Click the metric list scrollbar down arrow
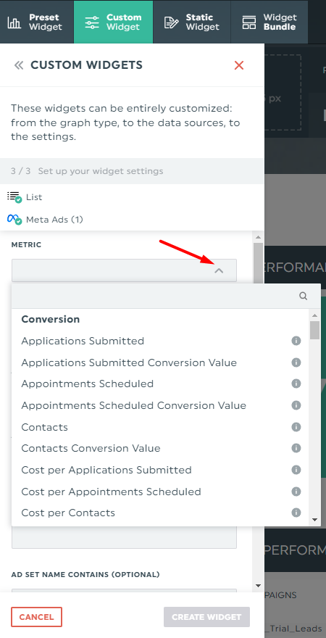 point(314,520)
